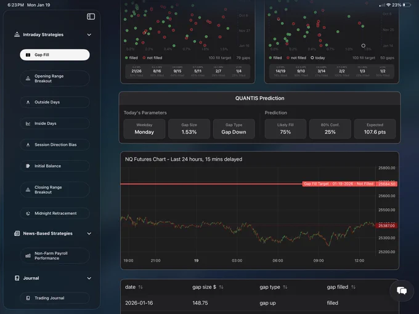Click the Opening Range Breakout icon
Viewport: 419px width, 314px height.
click(28, 79)
